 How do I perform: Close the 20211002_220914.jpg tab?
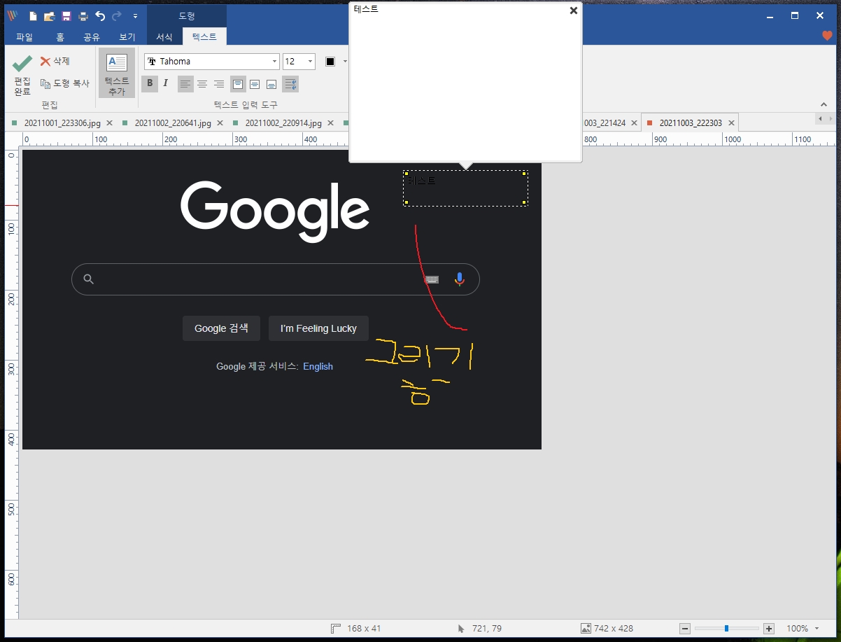point(330,123)
